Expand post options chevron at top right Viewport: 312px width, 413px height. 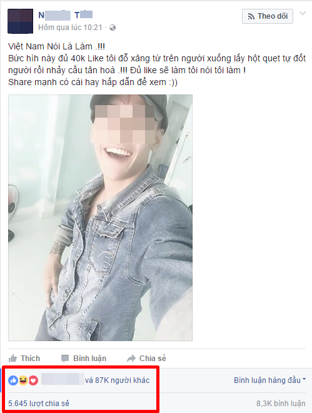tap(303, 13)
